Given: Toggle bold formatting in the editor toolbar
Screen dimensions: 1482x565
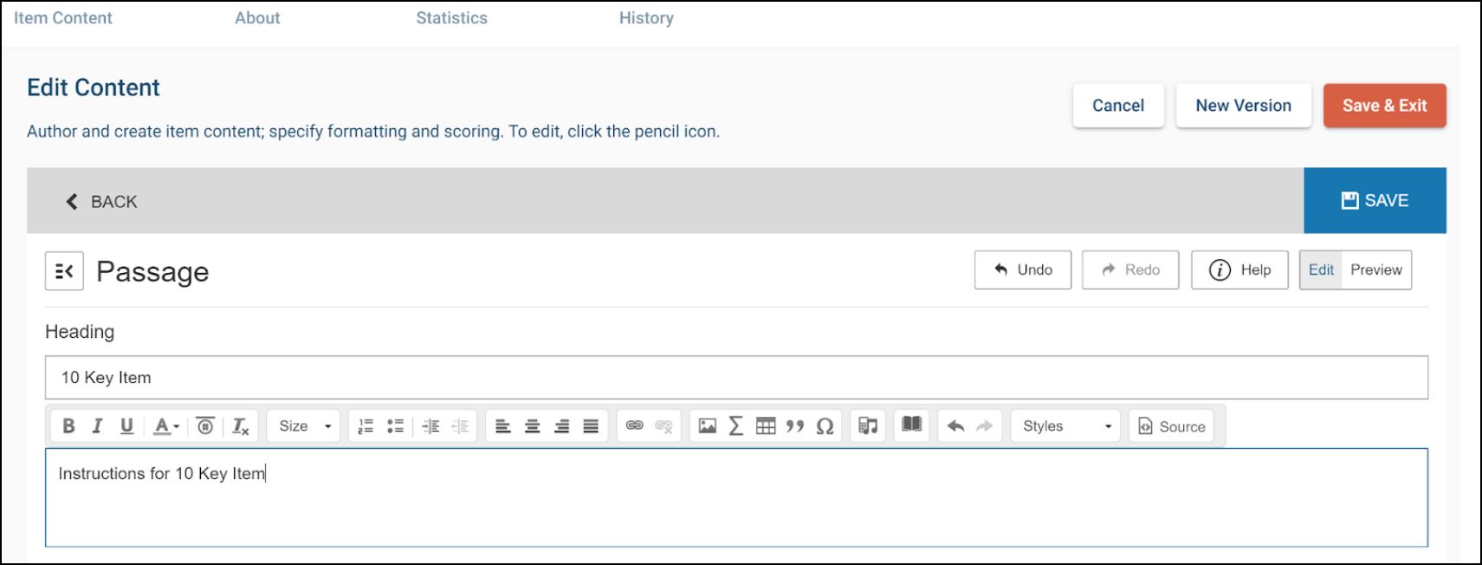Looking at the screenshot, I should 68,425.
